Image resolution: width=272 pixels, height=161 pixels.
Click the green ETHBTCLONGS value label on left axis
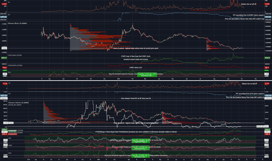click(4, 58)
